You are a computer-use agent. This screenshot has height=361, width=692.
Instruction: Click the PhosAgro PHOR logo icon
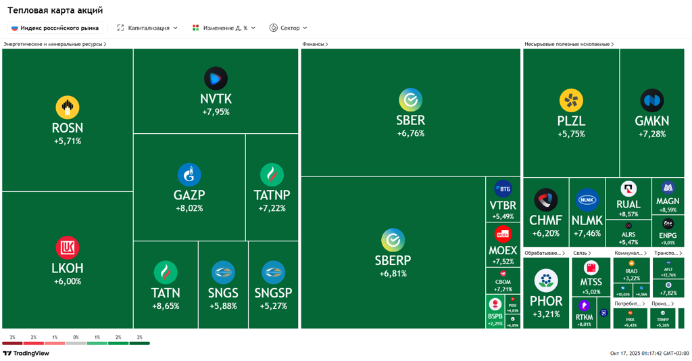(x=545, y=280)
